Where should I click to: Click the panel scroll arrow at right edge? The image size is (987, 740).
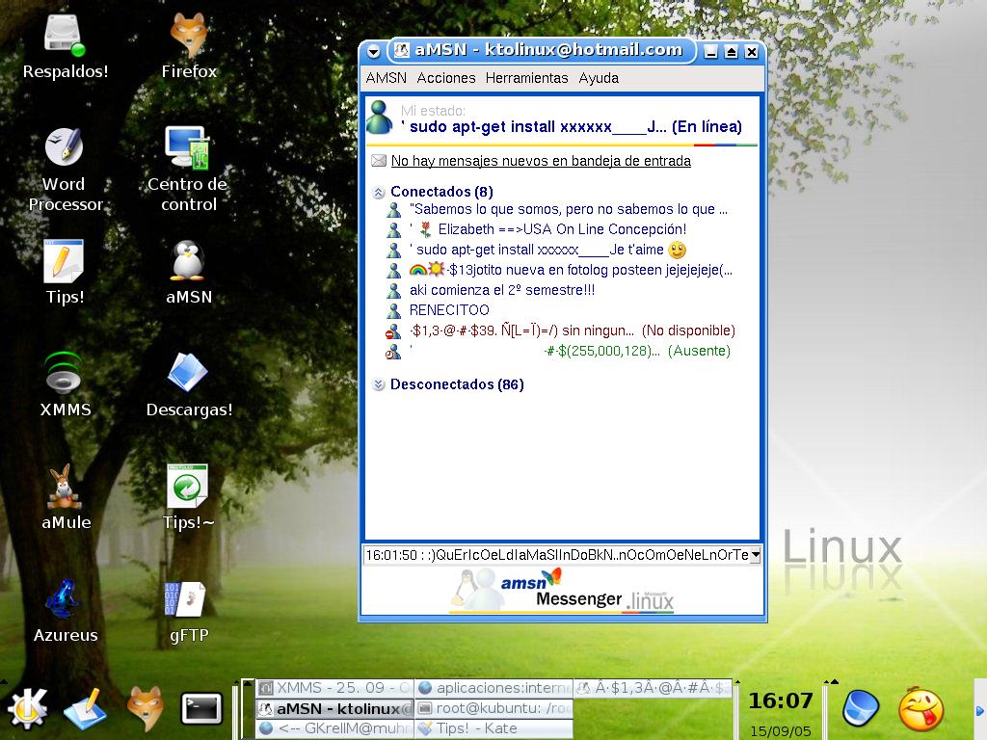coord(979,711)
